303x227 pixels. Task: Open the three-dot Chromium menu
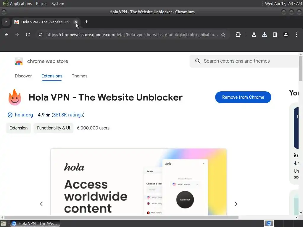[296, 35]
